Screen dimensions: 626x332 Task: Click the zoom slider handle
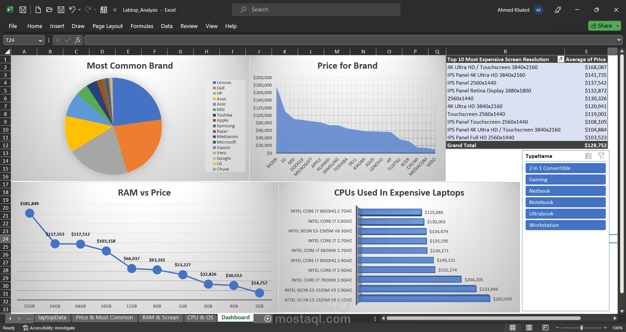(x=581, y=328)
